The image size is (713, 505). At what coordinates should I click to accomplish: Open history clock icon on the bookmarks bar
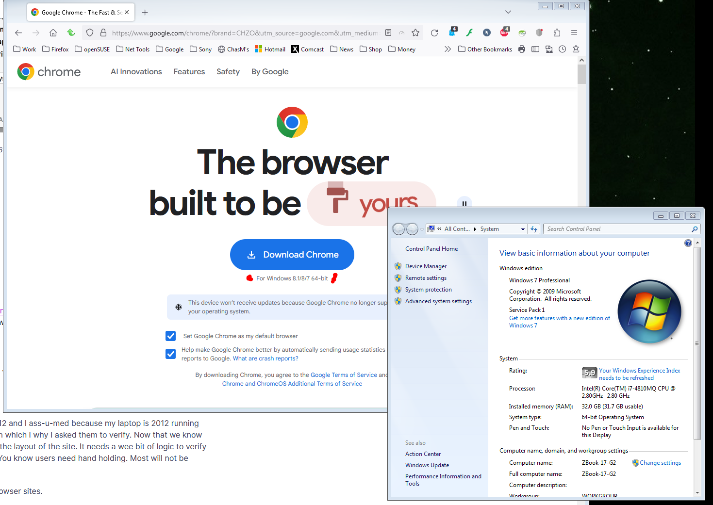pyautogui.click(x=563, y=49)
